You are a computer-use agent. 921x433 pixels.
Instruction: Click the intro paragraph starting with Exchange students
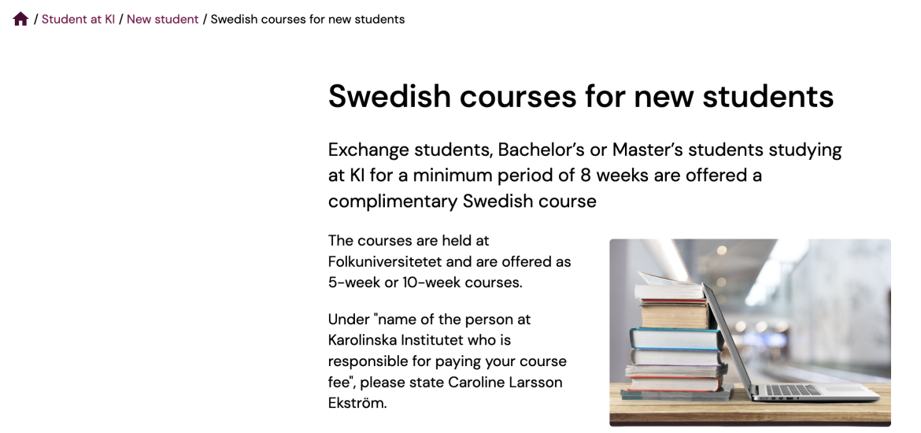[x=585, y=175]
